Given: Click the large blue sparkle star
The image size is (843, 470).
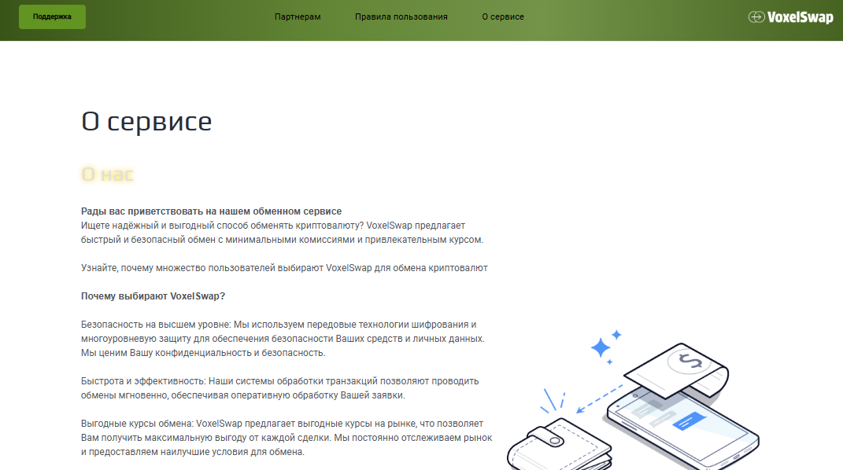Looking at the screenshot, I should [x=601, y=347].
